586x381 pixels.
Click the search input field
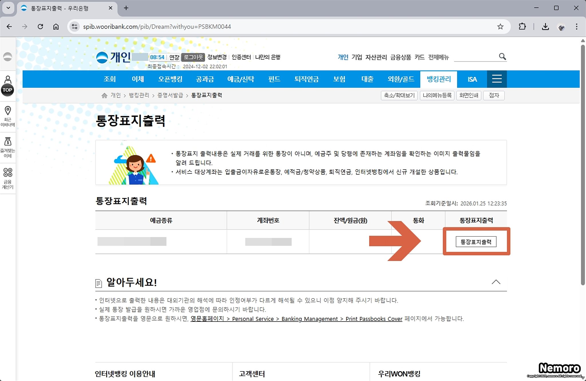[476, 57]
